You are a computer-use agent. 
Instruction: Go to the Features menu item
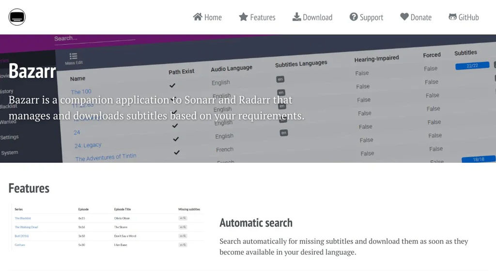tap(257, 17)
